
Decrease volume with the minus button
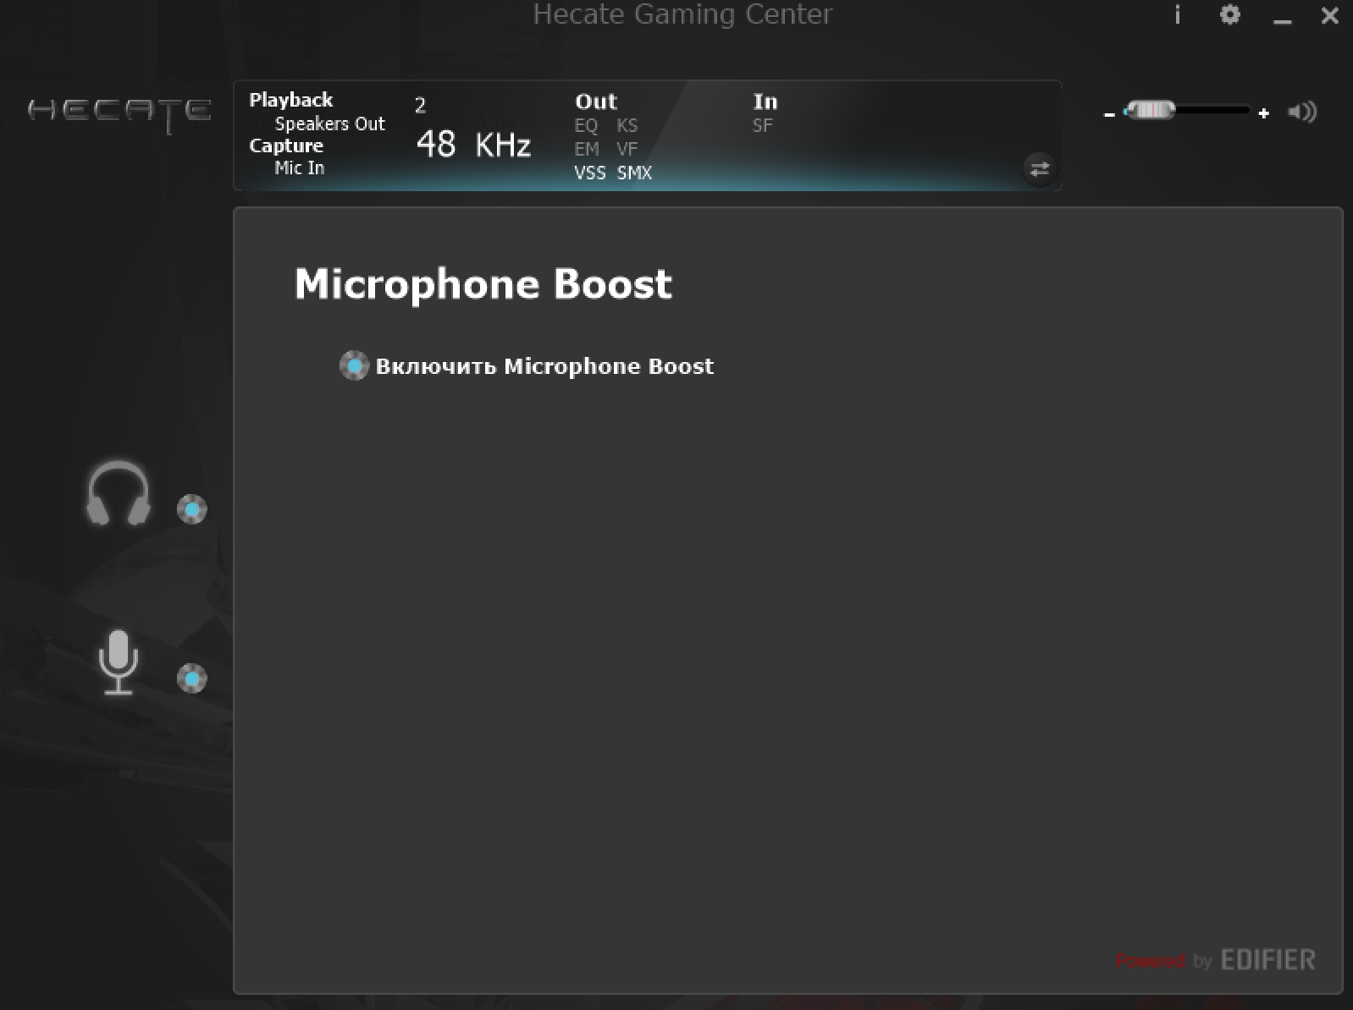[x=1109, y=113]
